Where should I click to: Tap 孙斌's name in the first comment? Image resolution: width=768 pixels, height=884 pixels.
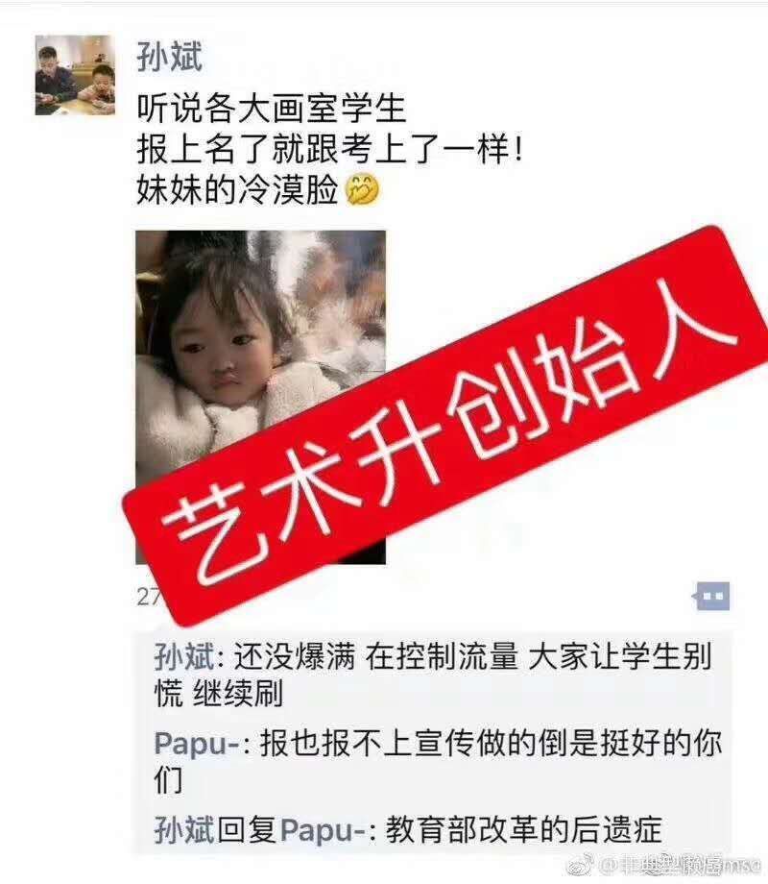184,656
